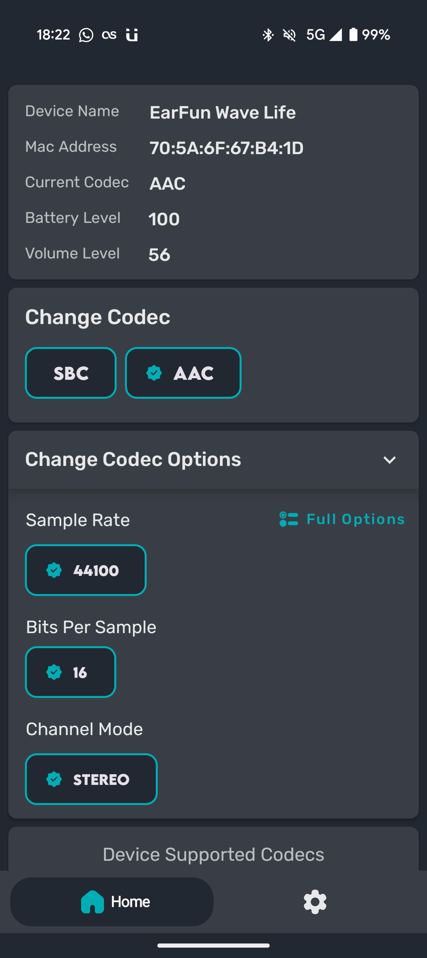Image resolution: width=427 pixels, height=958 pixels.
Task: Select the 44100 sample rate
Action: pyautogui.click(x=86, y=570)
